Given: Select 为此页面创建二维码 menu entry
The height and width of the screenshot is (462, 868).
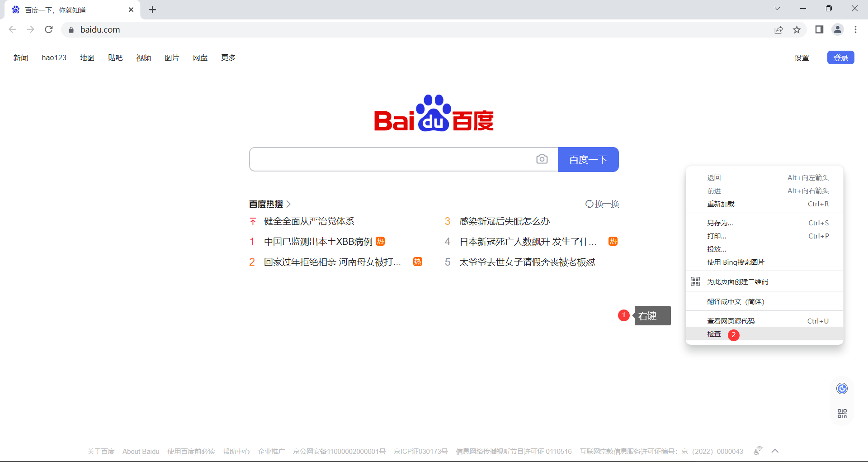Looking at the screenshot, I should point(764,282).
